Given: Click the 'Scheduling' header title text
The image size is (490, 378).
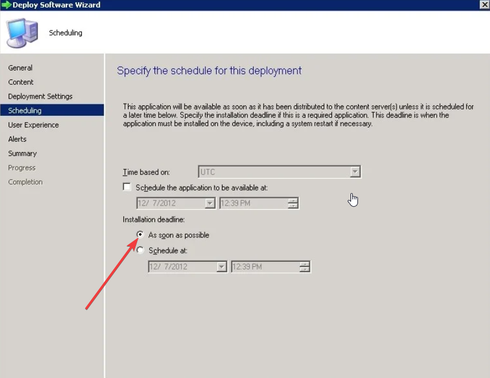Looking at the screenshot, I should click(x=66, y=33).
